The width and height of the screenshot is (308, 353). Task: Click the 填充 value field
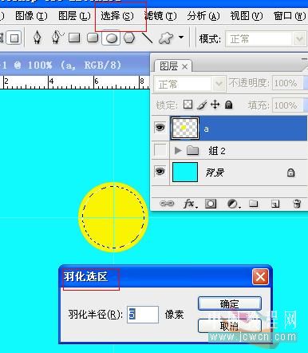(288, 105)
